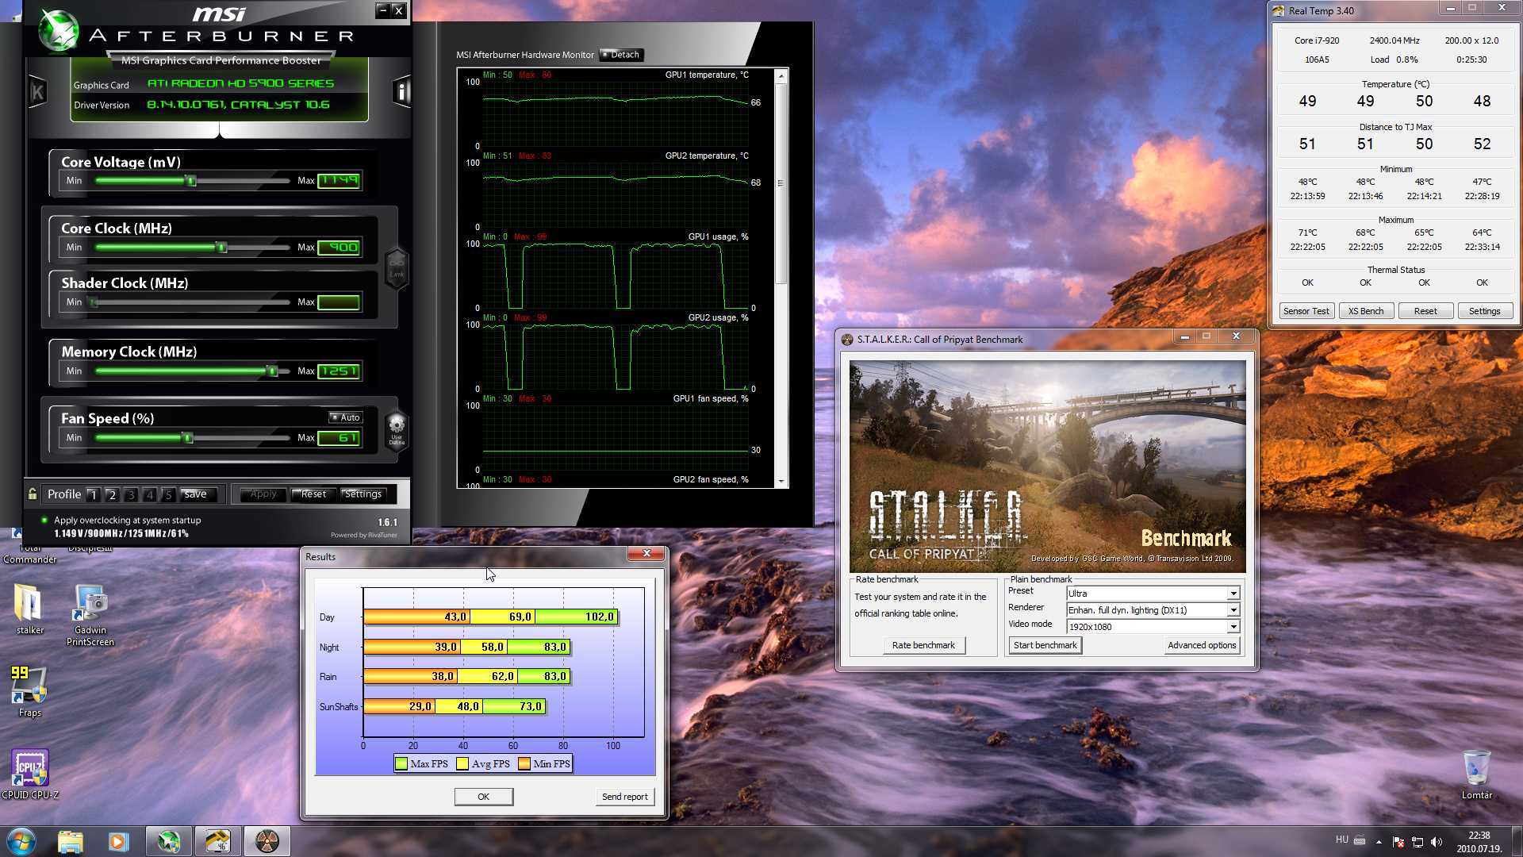Click the S.T.A.L.K.E.R. window title icon

(x=847, y=340)
